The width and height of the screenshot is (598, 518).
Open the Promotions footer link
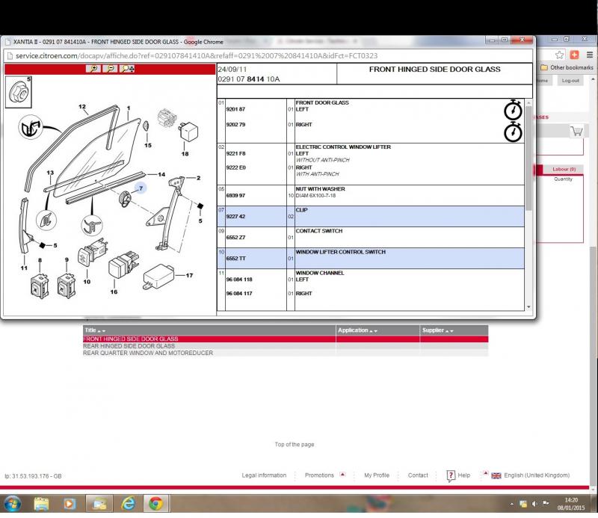point(319,475)
